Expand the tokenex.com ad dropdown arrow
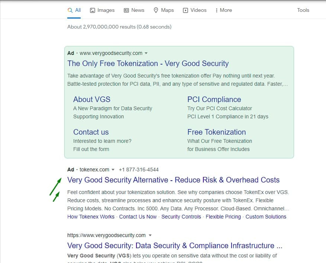Image resolution: width=326 pixels, height=263 pixels. (113, 170)
